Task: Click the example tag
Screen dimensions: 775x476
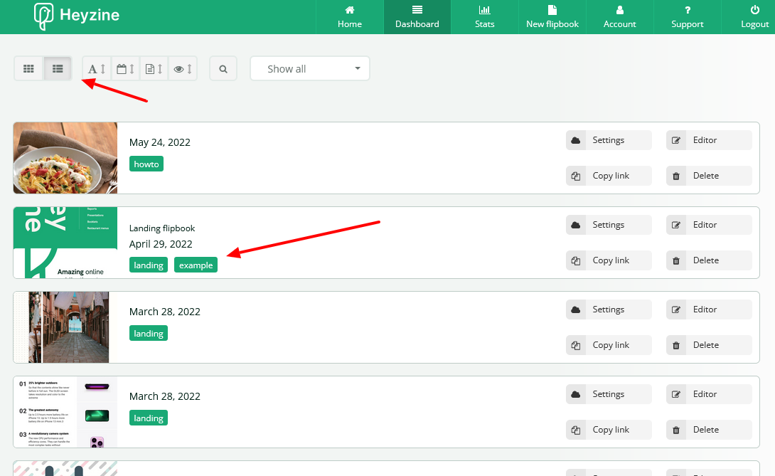Action: pos(196,265)
